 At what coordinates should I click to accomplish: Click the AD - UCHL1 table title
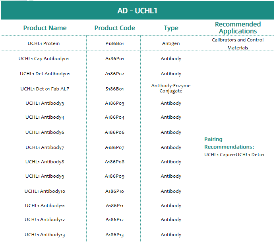[137, 11]
